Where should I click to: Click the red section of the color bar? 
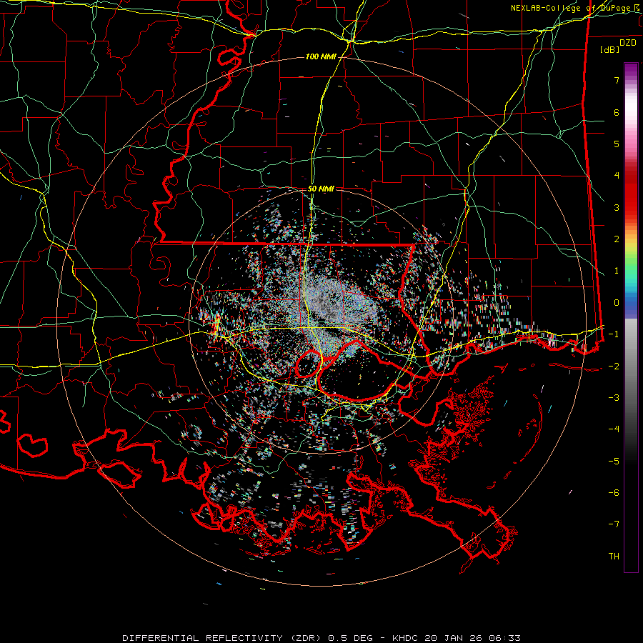[631, 193]
